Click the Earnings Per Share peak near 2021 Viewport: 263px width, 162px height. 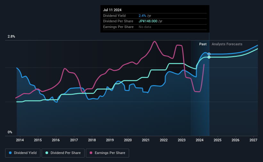tap(154, 41)
